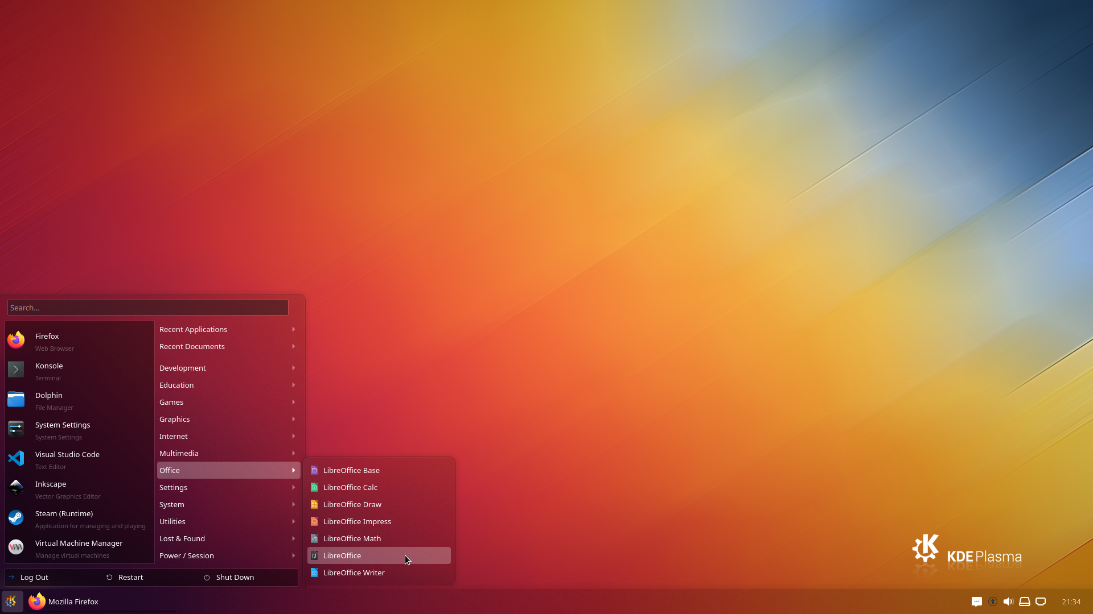
Task: Click the Restart label
Action: 130,577
